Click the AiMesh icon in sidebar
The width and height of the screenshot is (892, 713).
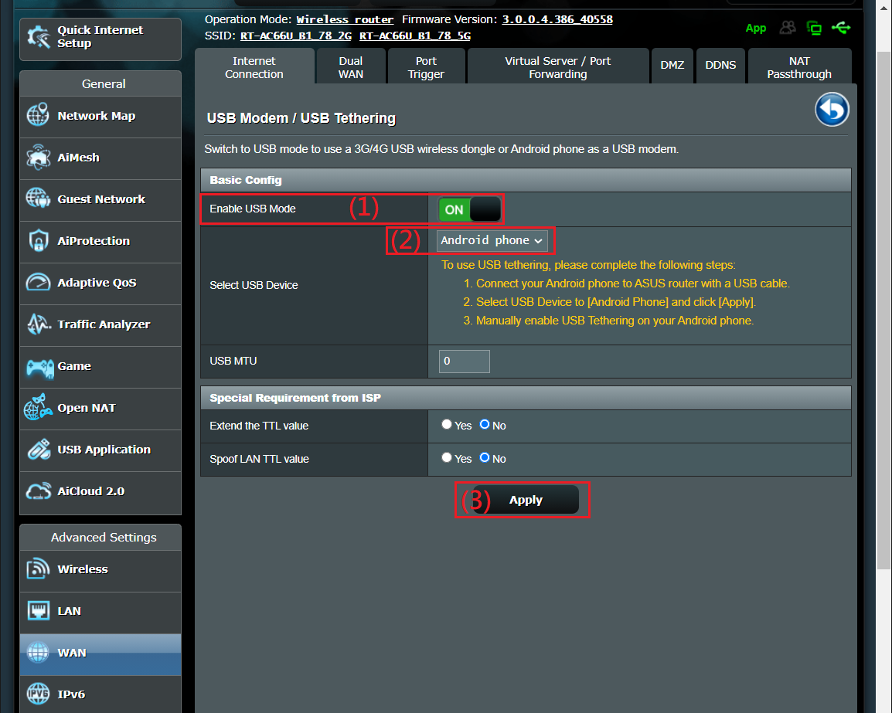(x=38, y=158)
